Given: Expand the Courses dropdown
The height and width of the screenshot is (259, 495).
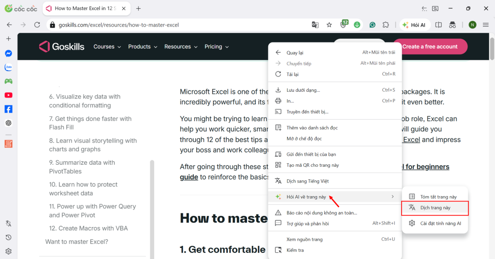Looking at the screenshot, I should [107, 47].
